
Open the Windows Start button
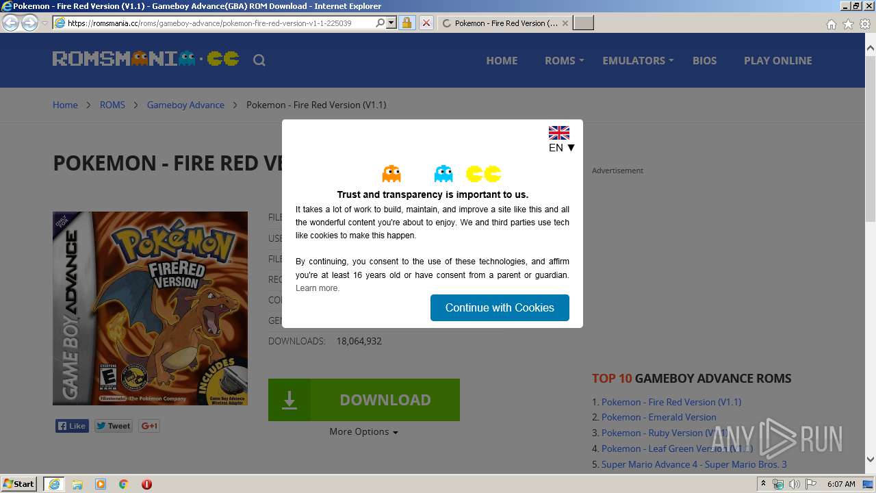point(19,483)
